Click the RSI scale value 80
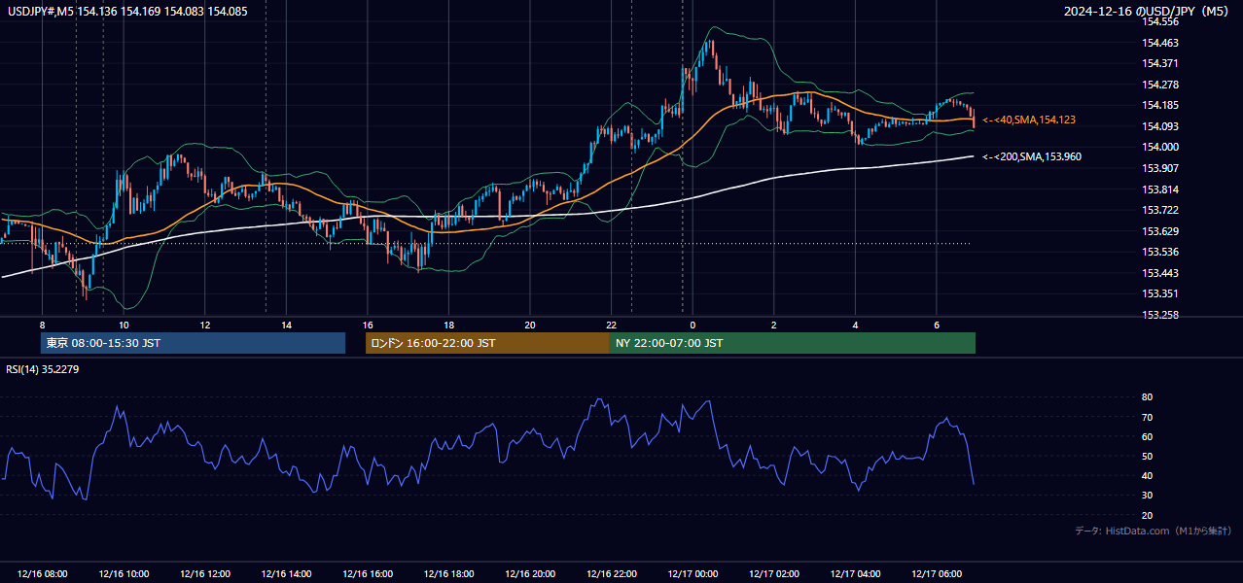1243x583 pixels. click(1147, 397)
